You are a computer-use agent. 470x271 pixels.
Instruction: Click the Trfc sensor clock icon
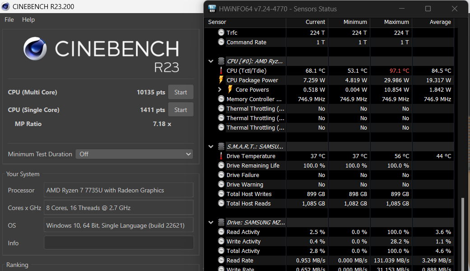[x=221, y=33]
